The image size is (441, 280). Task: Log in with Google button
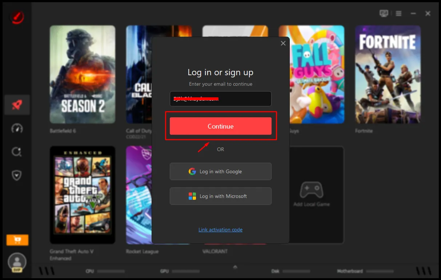coord(221,171)
